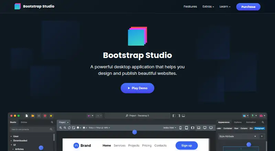Click the purple undo arrow icon
The width and height of the screenshot is (275, 151).
89,116
